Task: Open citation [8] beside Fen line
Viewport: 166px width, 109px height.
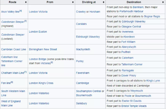Action: pyautogui.click(x=12, y=82)
